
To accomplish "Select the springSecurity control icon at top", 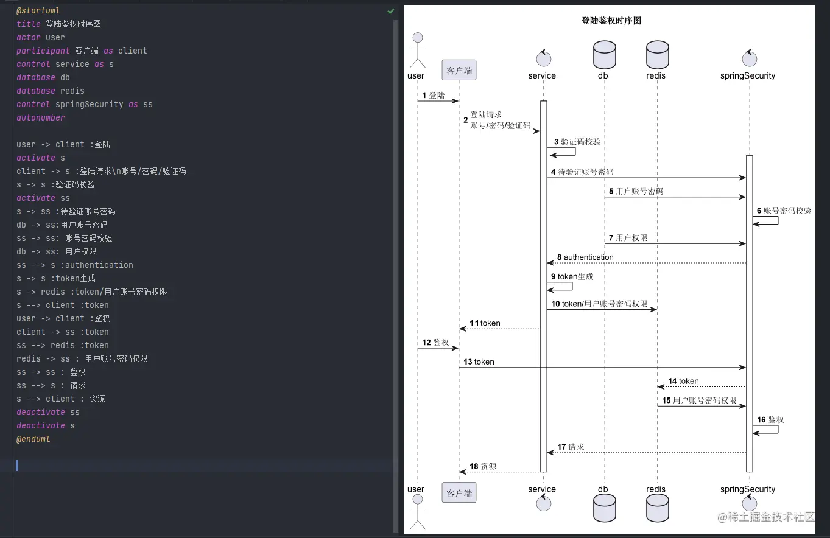I will [x=749, y=58].
